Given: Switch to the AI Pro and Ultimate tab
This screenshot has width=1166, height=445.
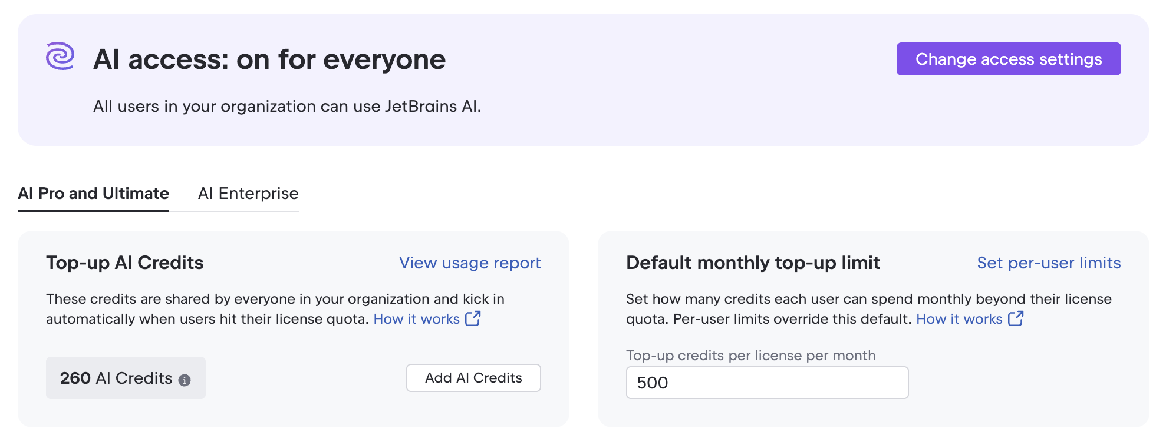Looking at the screenshot, I should pos(93,194).
